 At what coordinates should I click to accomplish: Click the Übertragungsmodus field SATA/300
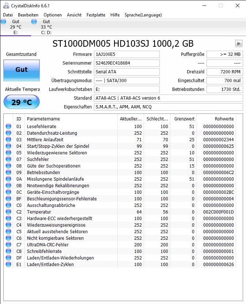[127, 80]
